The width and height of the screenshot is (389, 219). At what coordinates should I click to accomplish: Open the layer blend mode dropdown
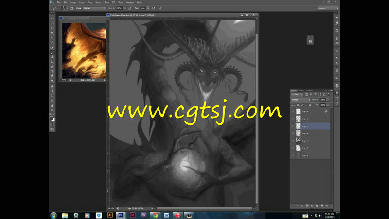[x=301, y=100]
